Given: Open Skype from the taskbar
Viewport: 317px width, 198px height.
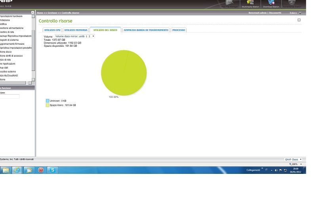Looking at the screenshot, I should tap(52, 170).
